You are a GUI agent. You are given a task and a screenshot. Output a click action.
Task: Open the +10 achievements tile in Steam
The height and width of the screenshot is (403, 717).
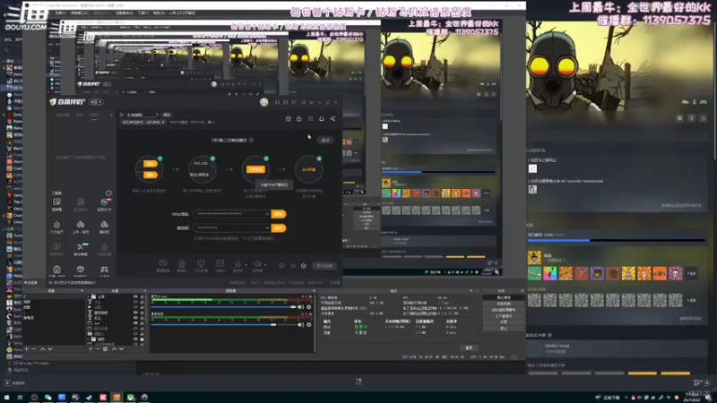(691, 273)
